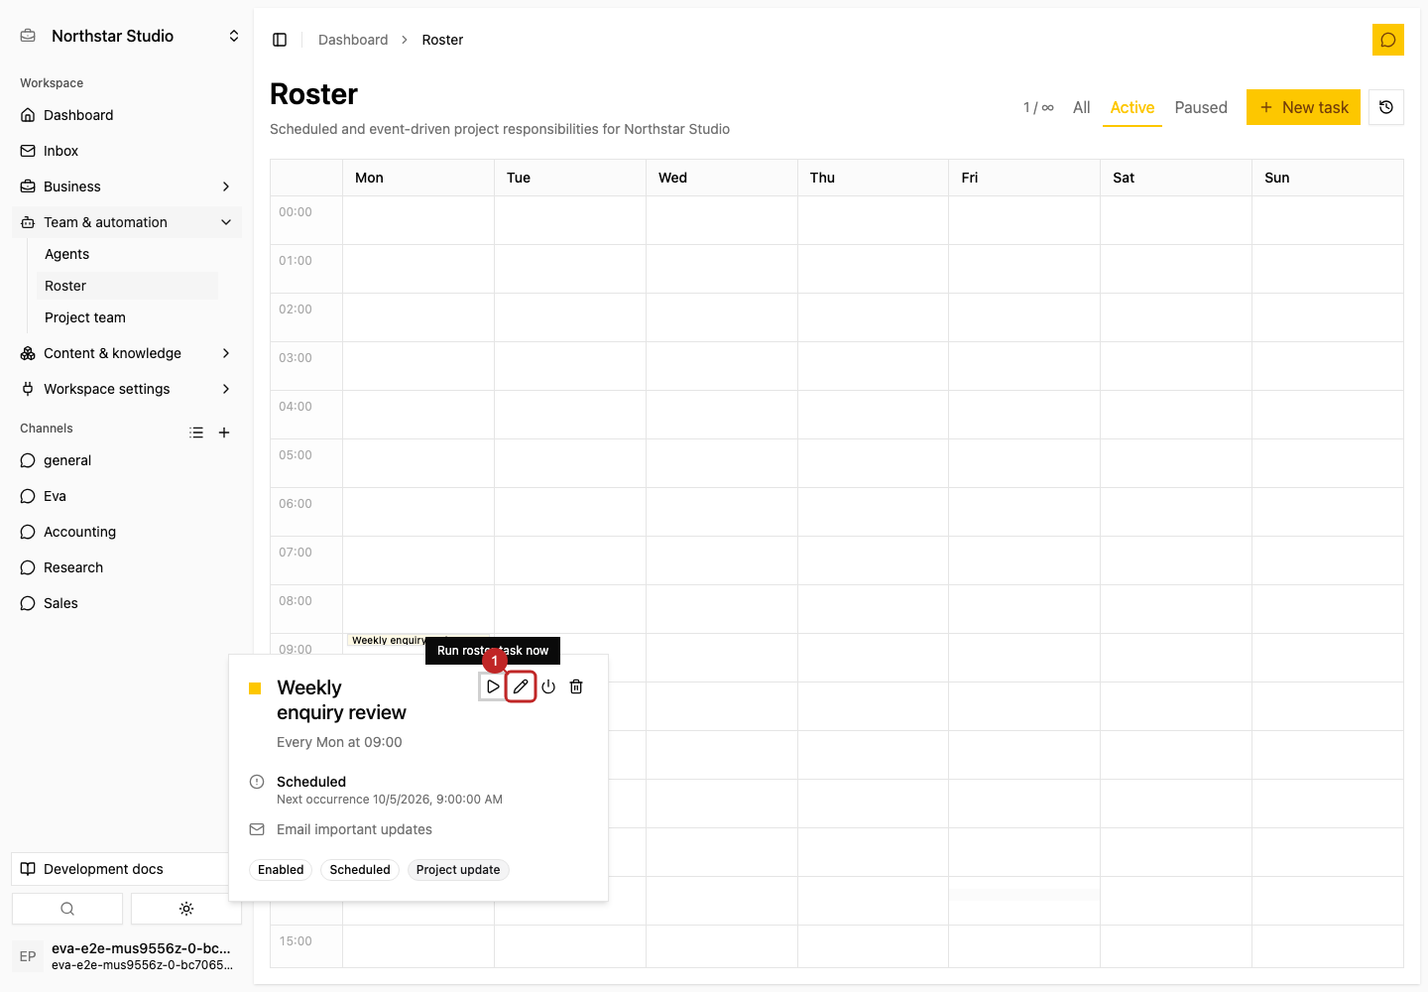
Task: Open the Agents page
Action: (127, 254)
